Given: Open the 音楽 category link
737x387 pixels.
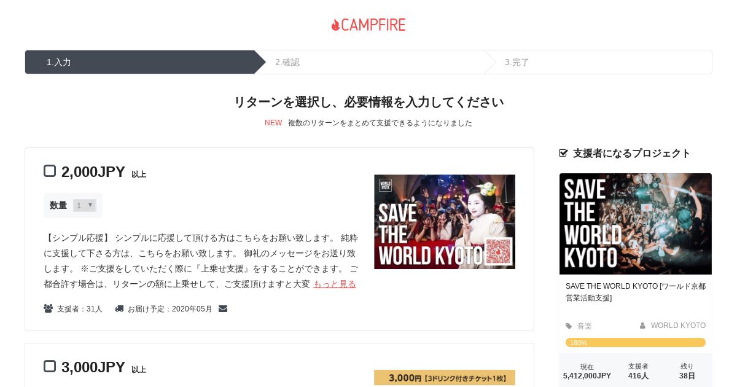Looking at the screenshot, I should (x=585, y=326).
